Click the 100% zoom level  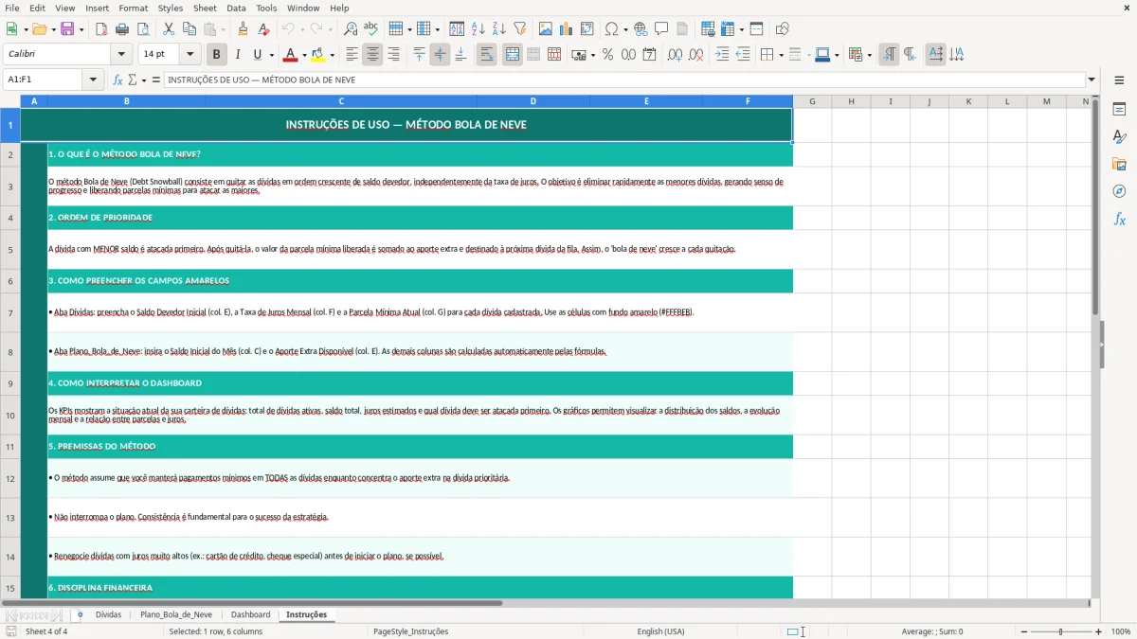pyautogui.click(x=1121, y=631)
